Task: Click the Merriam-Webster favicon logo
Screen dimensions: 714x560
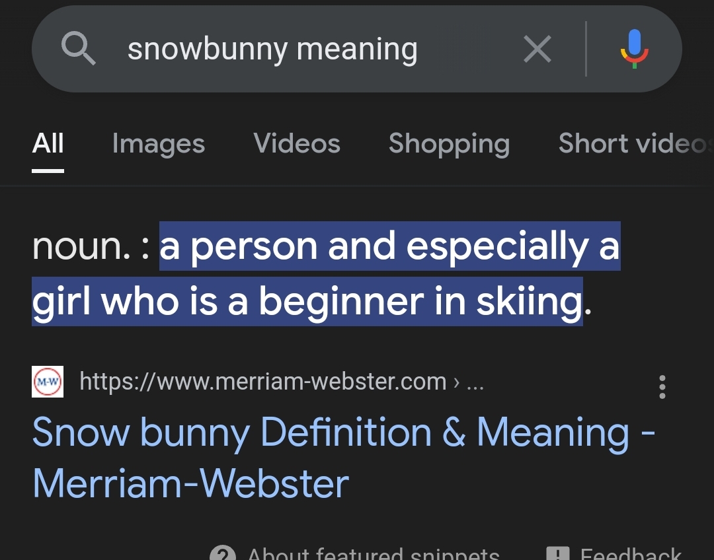Action: (x=48, y=382)
